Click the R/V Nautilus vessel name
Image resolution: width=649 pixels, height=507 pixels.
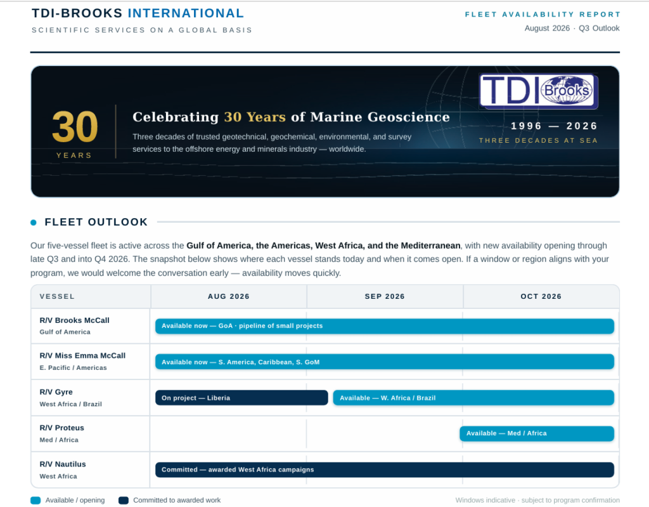coord(63,464)
